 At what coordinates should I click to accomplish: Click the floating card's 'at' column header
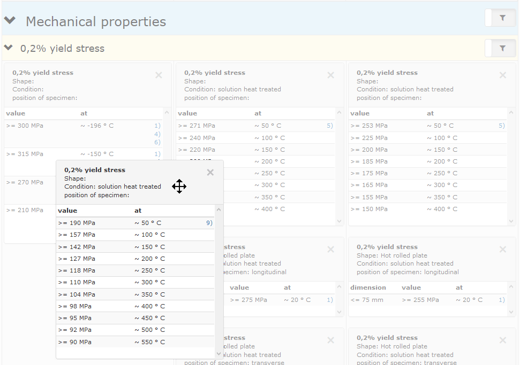tap(138, 211)
